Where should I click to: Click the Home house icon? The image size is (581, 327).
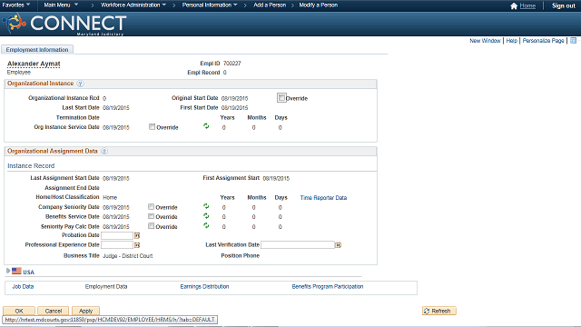(x=514, y=6)
